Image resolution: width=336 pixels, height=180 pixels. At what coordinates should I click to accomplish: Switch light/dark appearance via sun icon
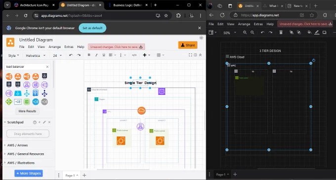click(x=201, y=38)
